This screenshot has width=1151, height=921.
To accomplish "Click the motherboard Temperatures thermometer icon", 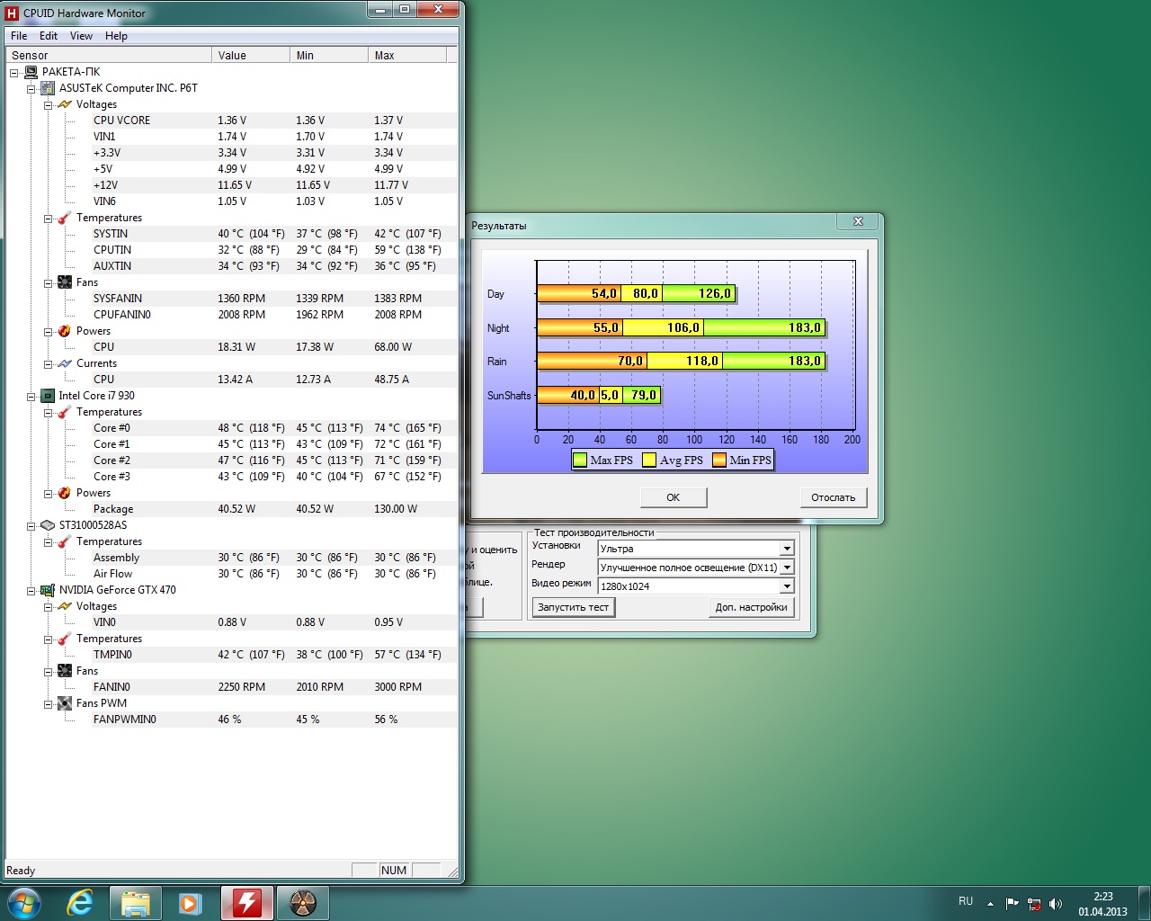I will [65, 218].
